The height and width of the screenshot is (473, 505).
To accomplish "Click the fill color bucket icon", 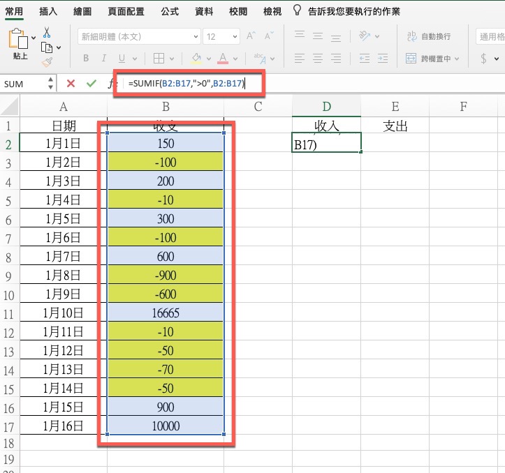I will click(196, 59).
